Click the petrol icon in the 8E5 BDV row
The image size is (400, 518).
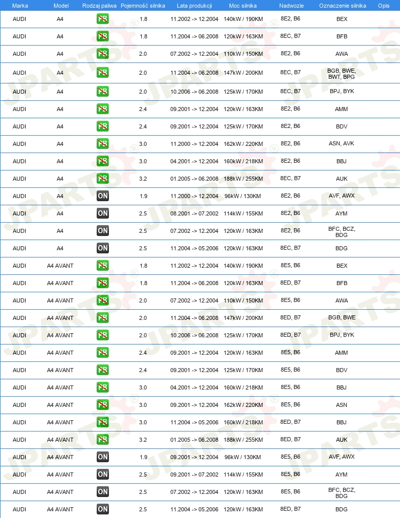(103, 370)
